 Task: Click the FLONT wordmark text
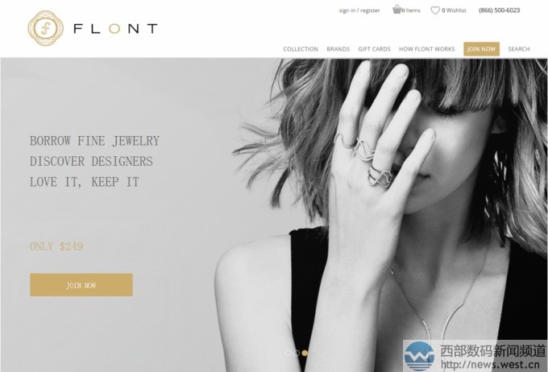click(116, 29)
